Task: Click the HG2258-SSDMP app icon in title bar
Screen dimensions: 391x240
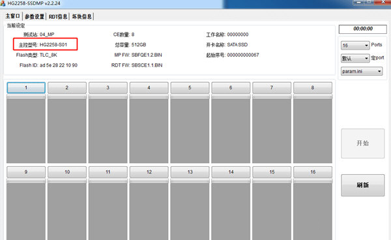Action: [x=3, y=3]
